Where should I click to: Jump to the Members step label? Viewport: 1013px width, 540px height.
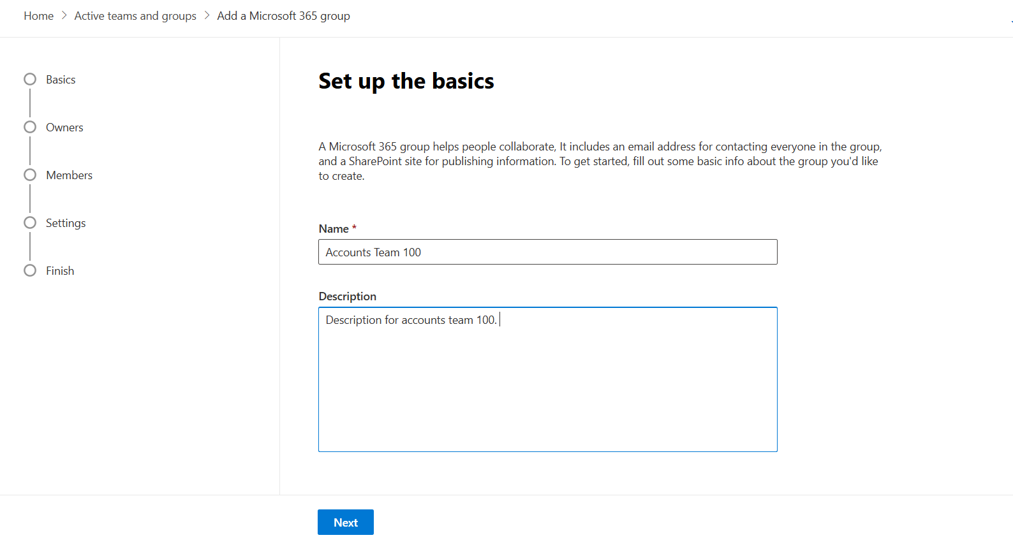pyautogui.click(x=69, y=175)
